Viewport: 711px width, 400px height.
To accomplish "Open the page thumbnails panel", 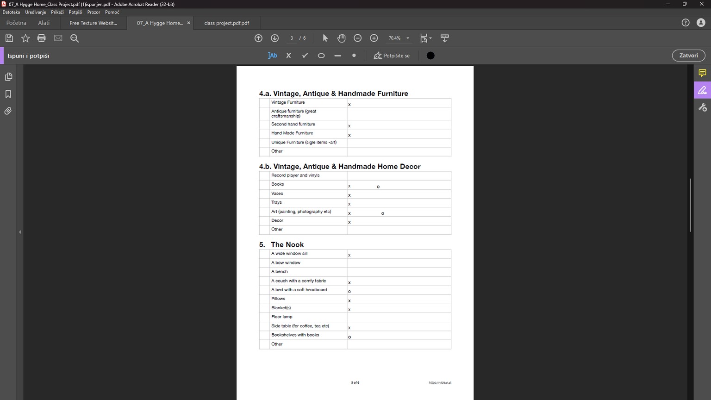I will pyautogui.click(x=8, y=77).
